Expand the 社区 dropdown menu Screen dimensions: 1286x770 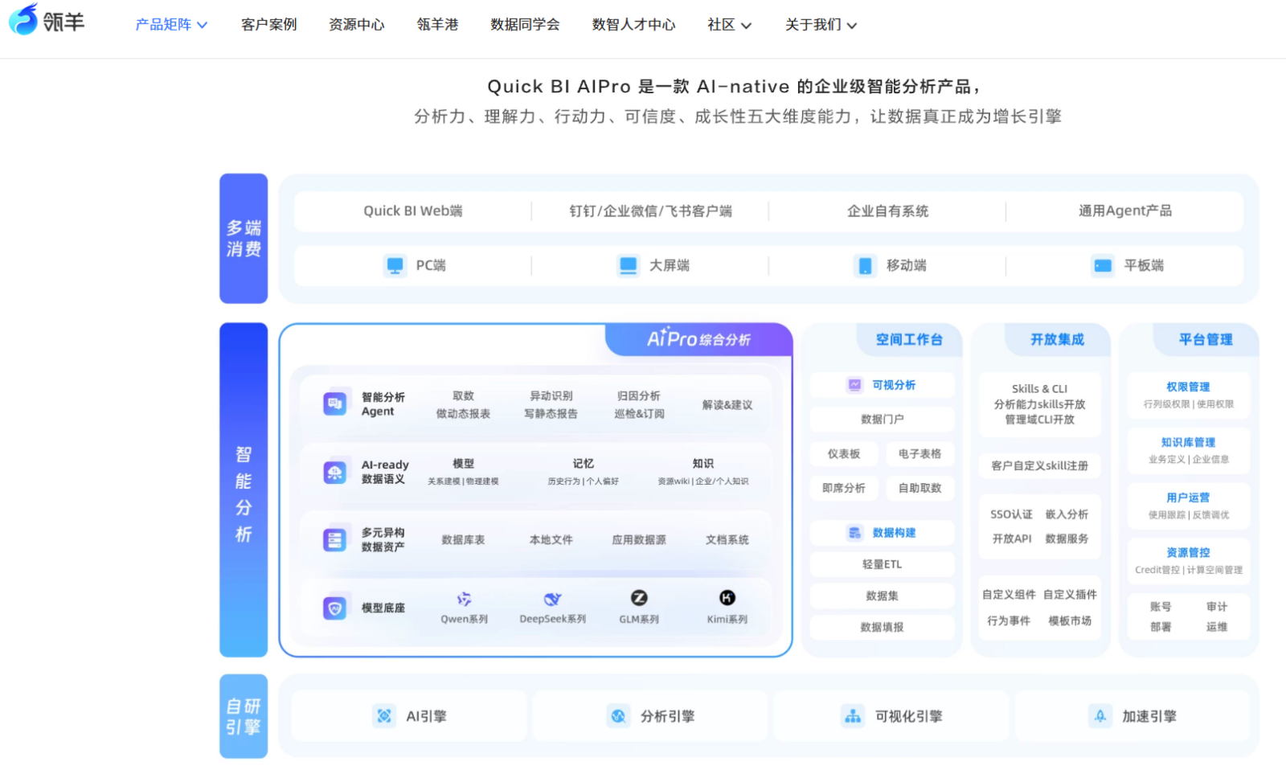[x=729, y=25]
